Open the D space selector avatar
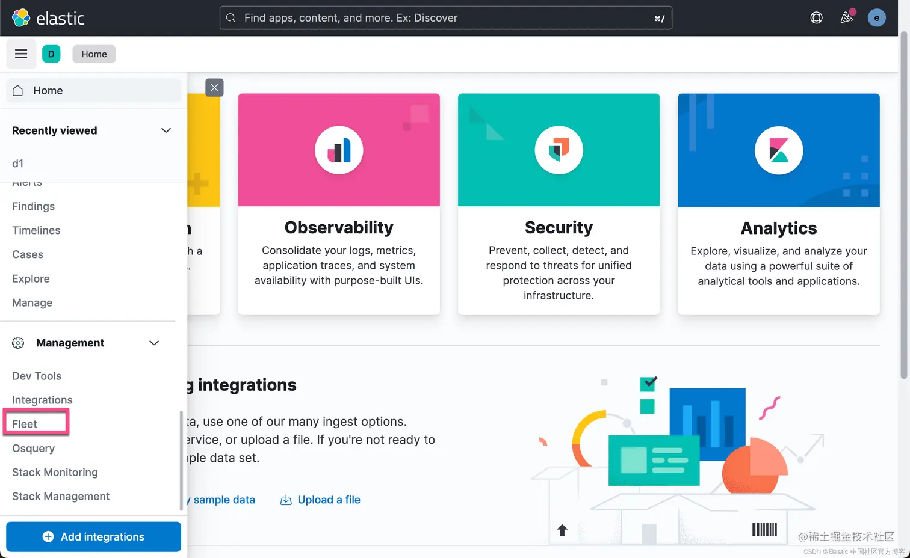910x558 pixels. pos(51,54)
